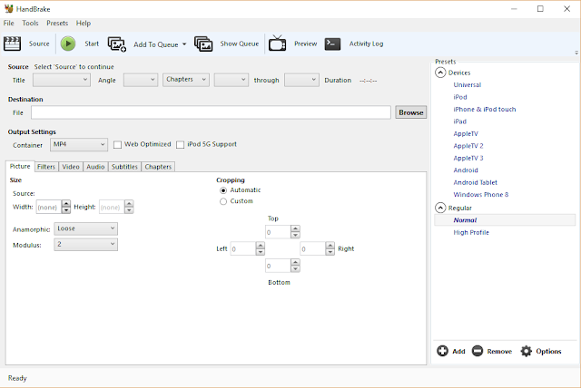Switch to the Video tab

(71, 167)
